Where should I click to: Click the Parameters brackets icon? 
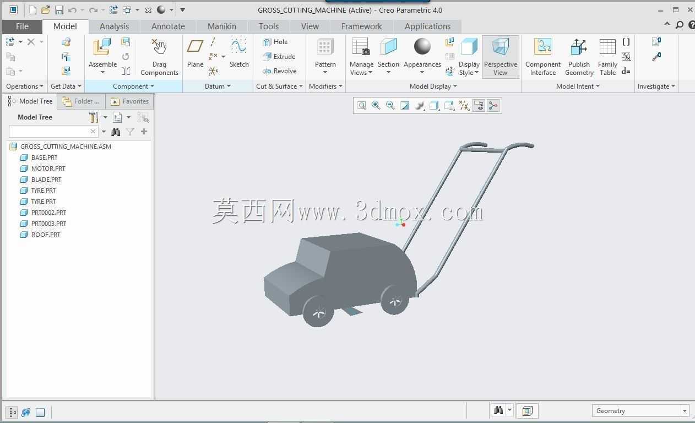[626, 42]
